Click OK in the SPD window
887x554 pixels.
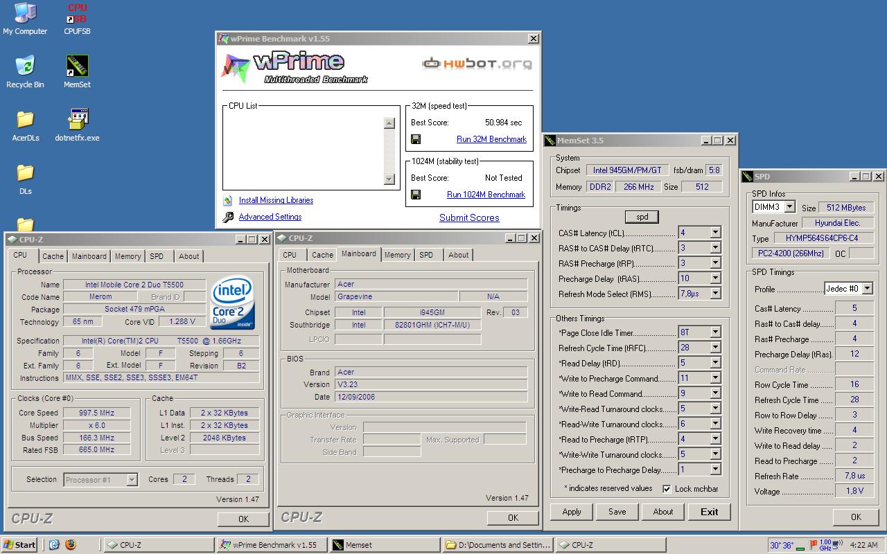click(x=856, y=517)
